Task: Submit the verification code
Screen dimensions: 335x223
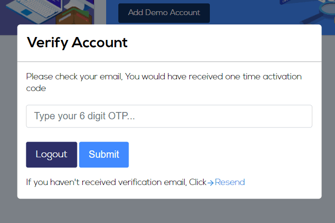Action: 104,154
